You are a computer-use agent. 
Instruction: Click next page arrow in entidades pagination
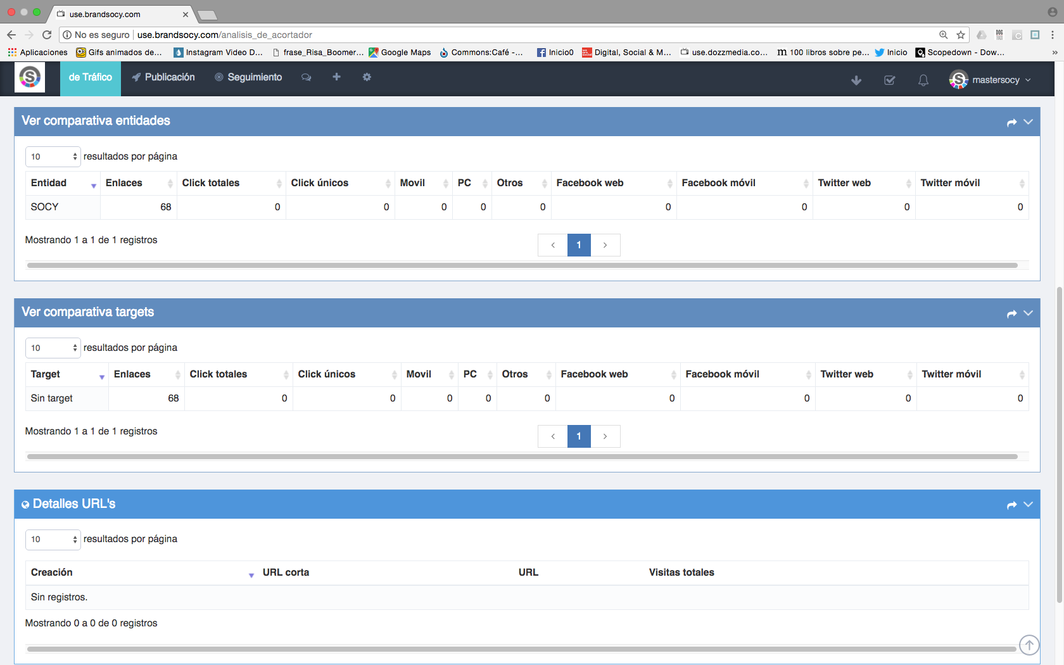[x=605, y=245]
